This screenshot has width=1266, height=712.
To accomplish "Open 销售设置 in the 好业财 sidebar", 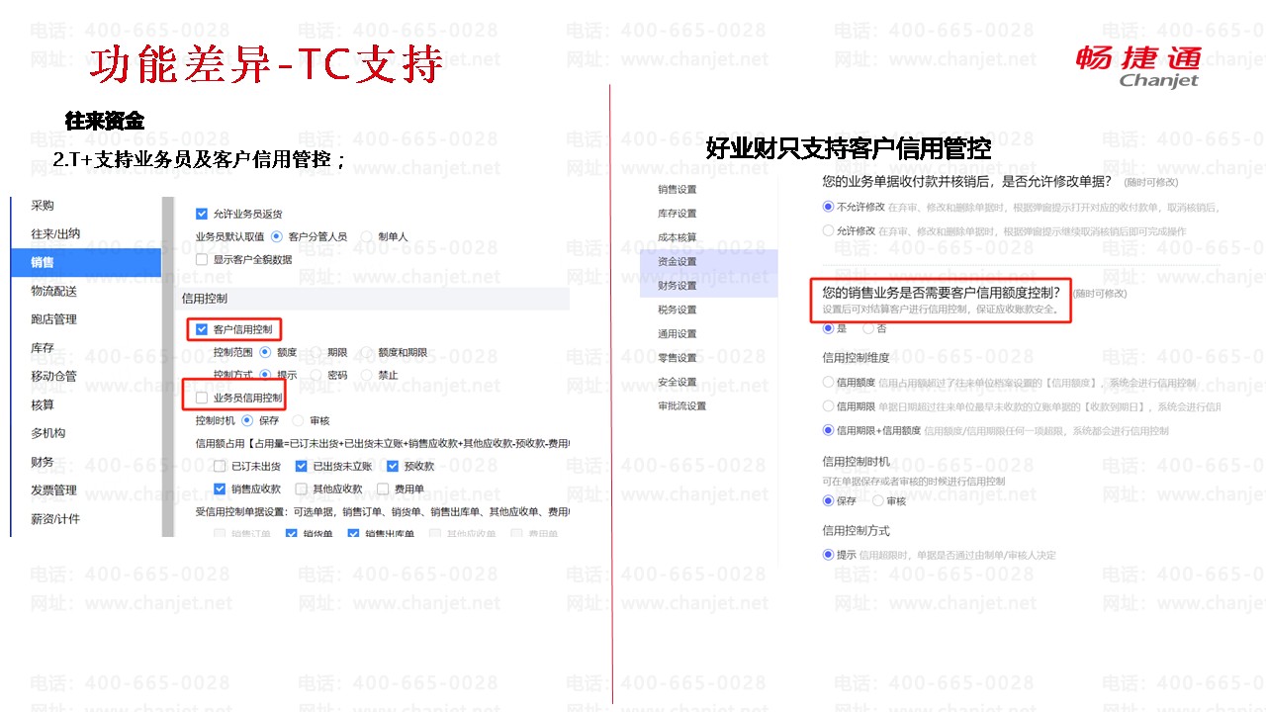I will pos(677,190).
